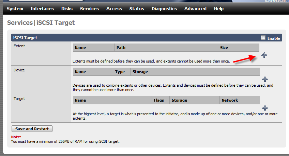Screen dimensions: 289x156
Task: Open the Status menu
Action: 137,8
